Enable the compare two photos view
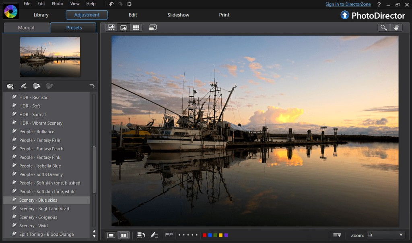This screenshot has height=243, width=412. coord(124,235)
